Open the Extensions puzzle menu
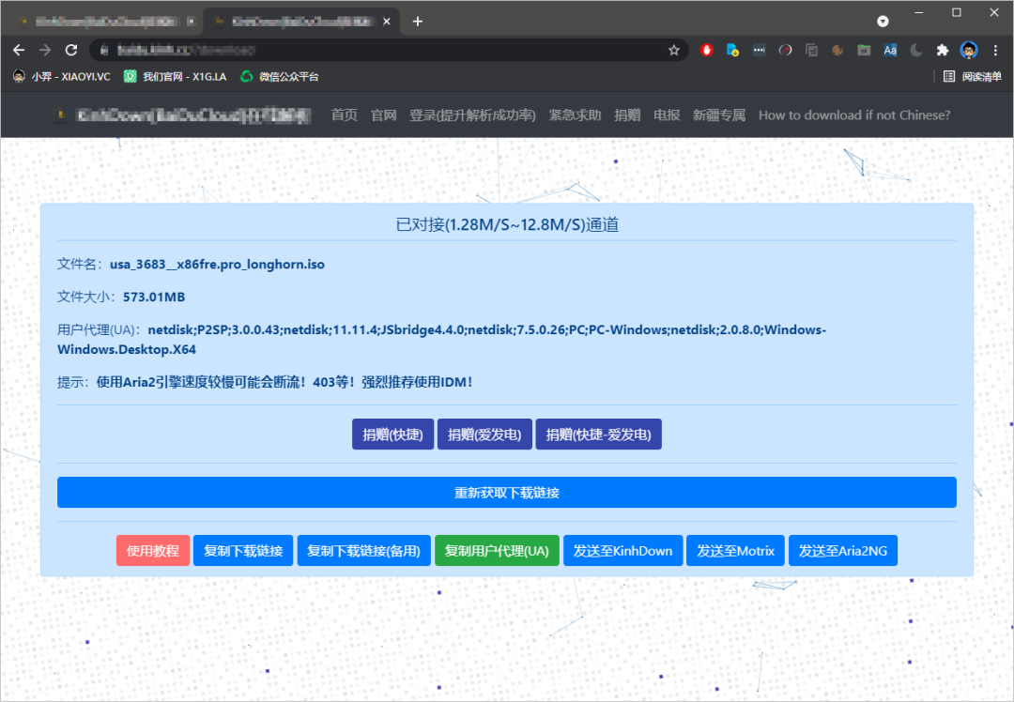The height and width of the screenshot is (702, 1014). click(x=943, y=50)
